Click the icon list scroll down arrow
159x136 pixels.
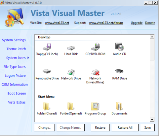coord(152,120)
